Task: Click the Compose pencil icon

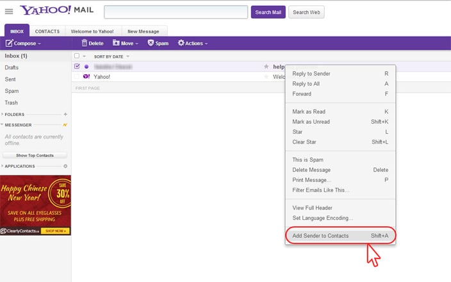Action: (9, 43)
